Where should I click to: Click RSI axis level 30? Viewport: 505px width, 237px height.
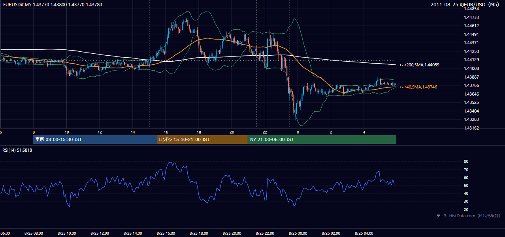coord(466,201)
